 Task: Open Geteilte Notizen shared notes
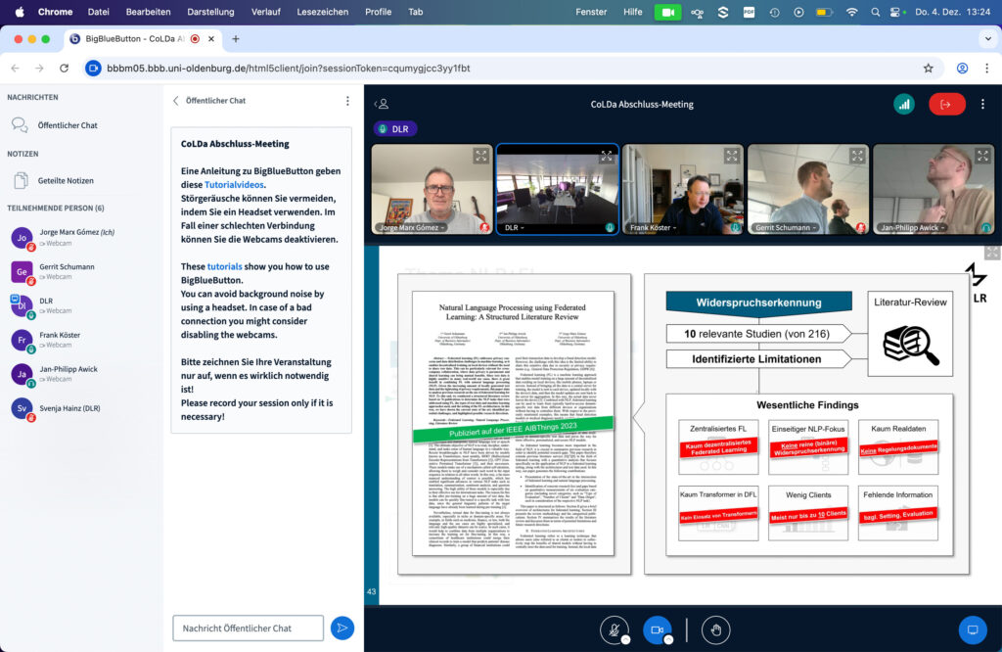pos(66,180)
